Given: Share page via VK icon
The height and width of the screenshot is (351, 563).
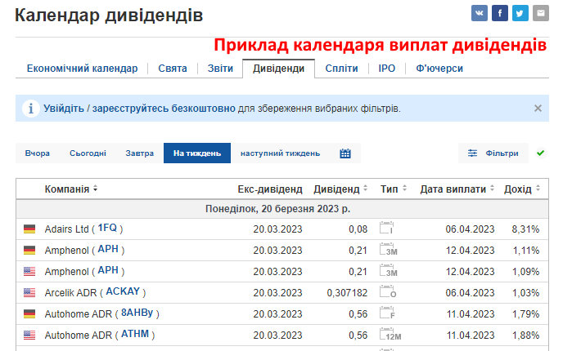Looking at the screenshot, I should point(480,13).
